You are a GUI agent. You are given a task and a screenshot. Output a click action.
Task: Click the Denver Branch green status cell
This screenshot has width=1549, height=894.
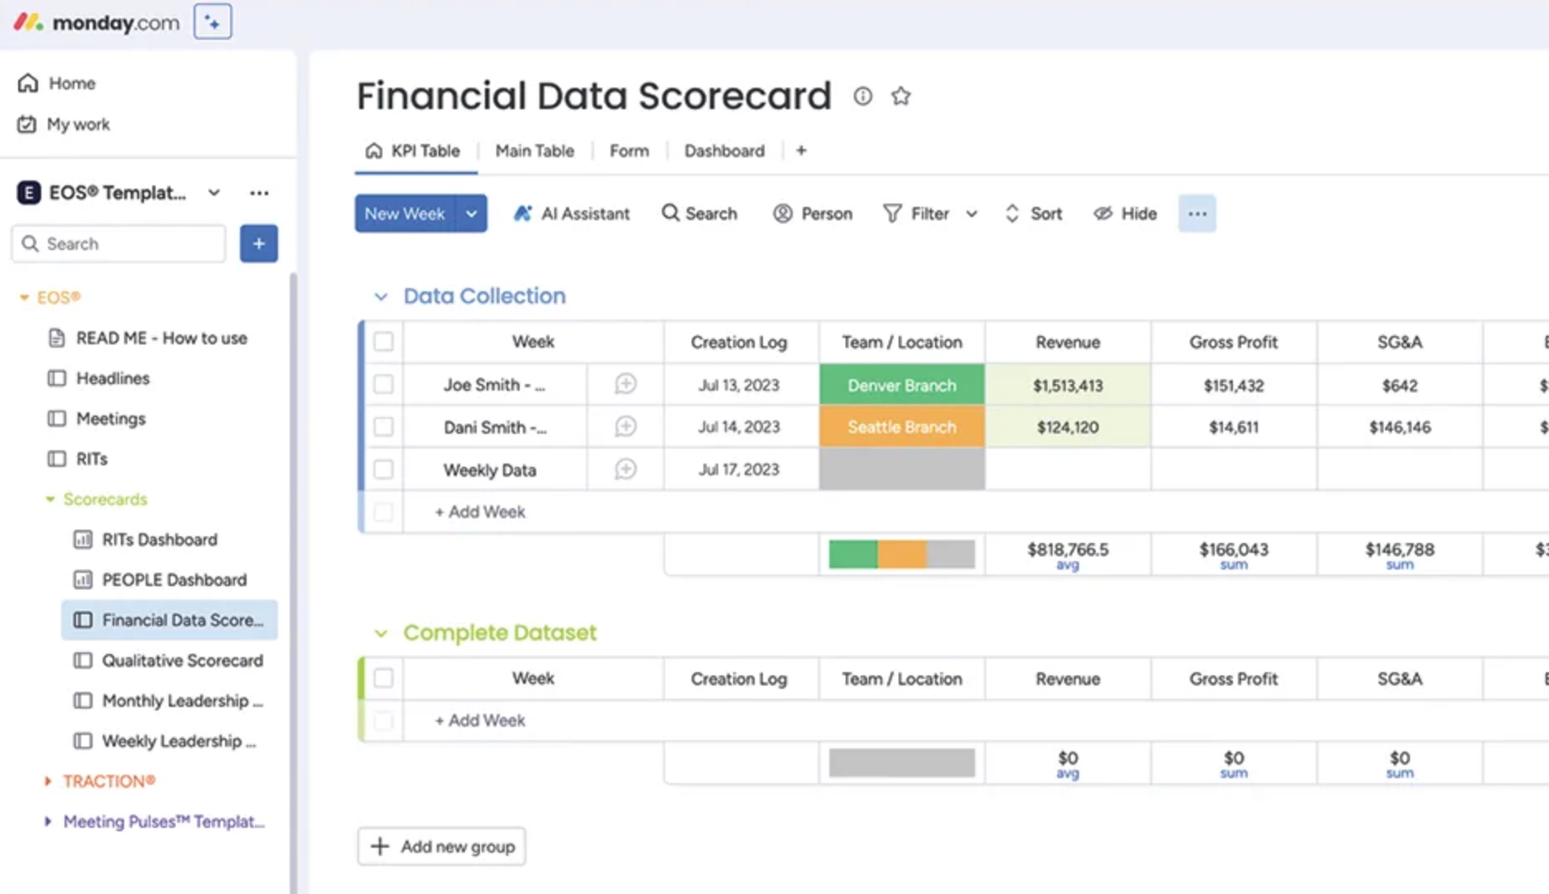pos(902,385)
